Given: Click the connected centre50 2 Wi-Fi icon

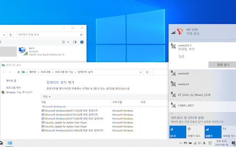Looking at the screenshot, I should click(173, 46).
